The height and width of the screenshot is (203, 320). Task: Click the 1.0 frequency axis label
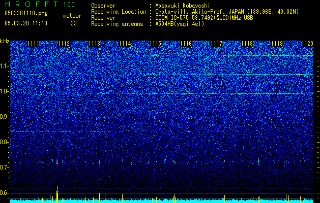pyautogui.click(x=4, y=91)
